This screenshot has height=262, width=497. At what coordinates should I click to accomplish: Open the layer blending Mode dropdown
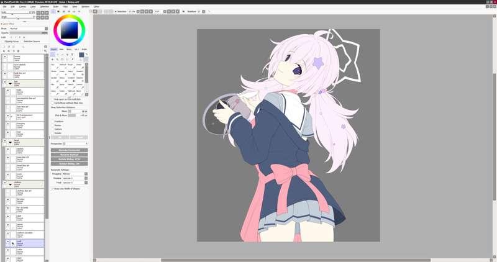point(46,29)
